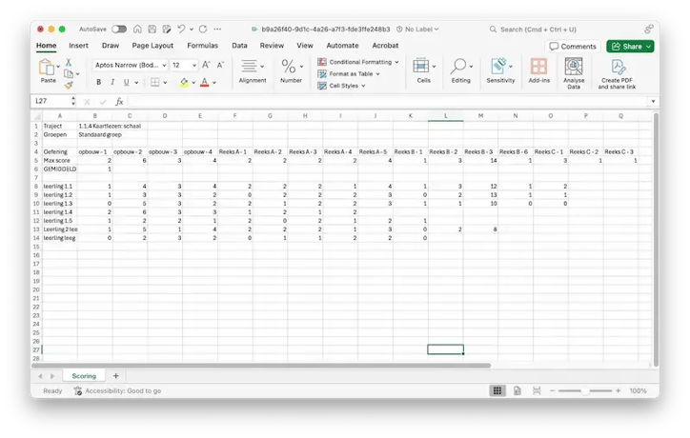The height and width of the screenshot is (438, 690).
Task: Switch to the Data tab
Action: point(239,46)
